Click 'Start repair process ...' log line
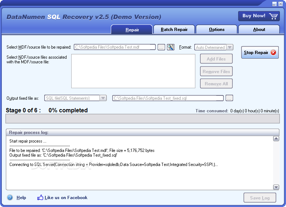The width and height of the screenshot is (286, 207). [x=28, y=141]
